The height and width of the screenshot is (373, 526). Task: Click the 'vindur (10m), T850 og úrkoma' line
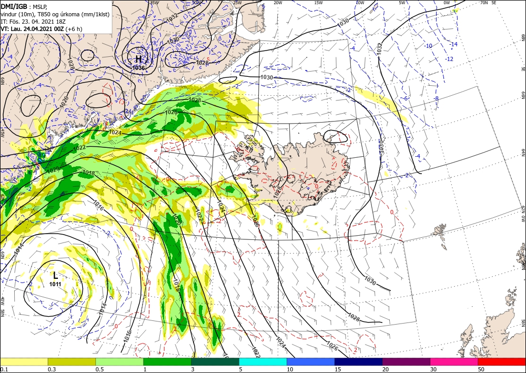tap(55, 14)
